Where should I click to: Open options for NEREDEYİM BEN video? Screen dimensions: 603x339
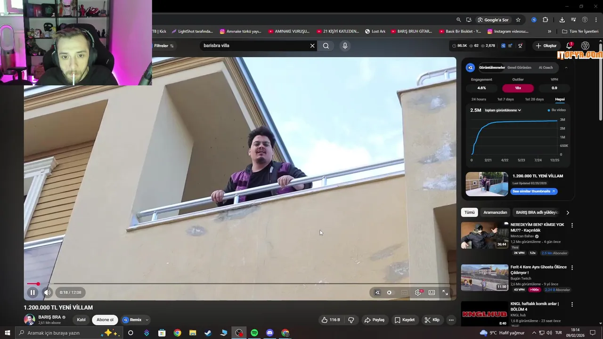click(x=572, y=226)
